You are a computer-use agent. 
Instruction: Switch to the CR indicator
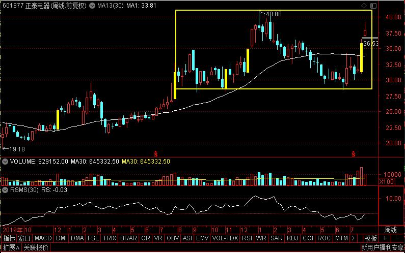pyautogui.click(x=145, y=238)
